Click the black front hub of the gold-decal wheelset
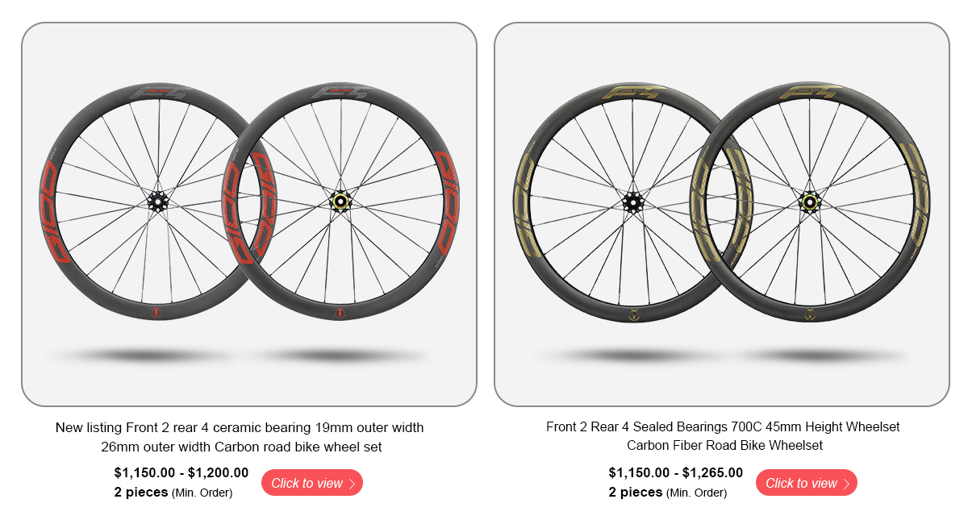 pos(630,201)
